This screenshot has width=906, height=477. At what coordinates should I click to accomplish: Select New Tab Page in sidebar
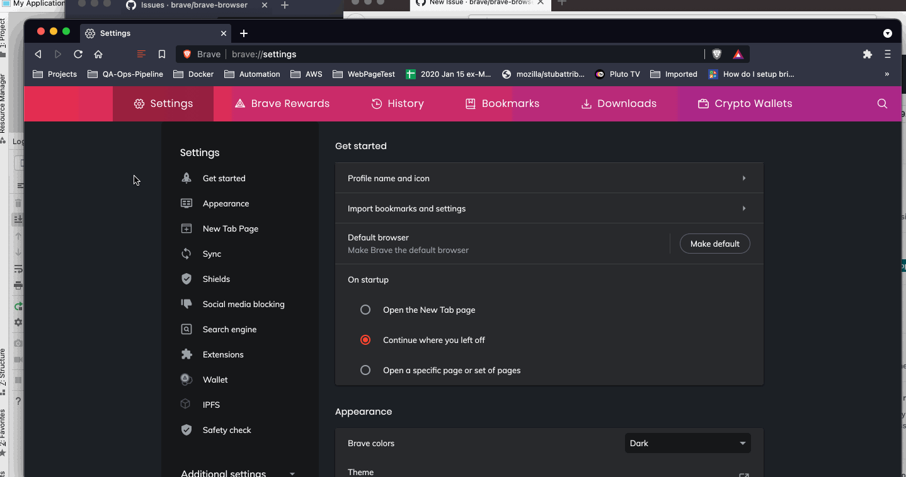219,228
